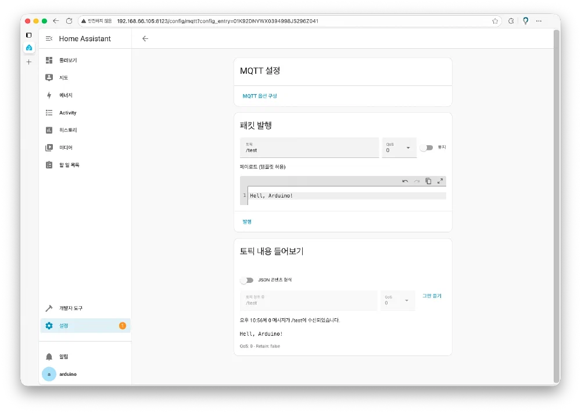Viewport: 581px width, 413px height.
Task: Open 알림 (Notifications) at sidebar bottom
Action: pos(63,356)
